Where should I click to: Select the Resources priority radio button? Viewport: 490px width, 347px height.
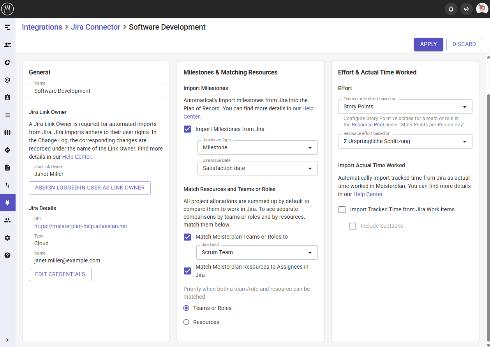pos(186,322)
